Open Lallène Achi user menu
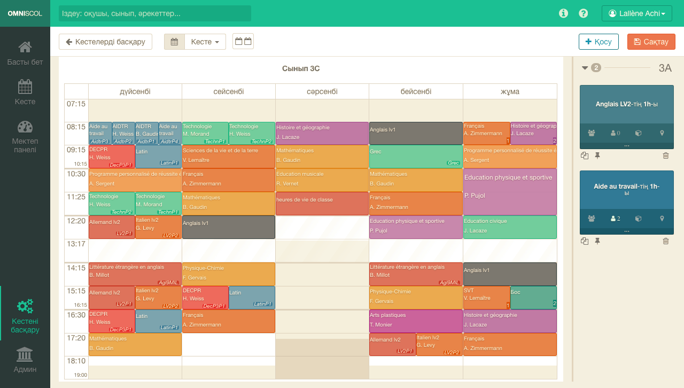 636,13
